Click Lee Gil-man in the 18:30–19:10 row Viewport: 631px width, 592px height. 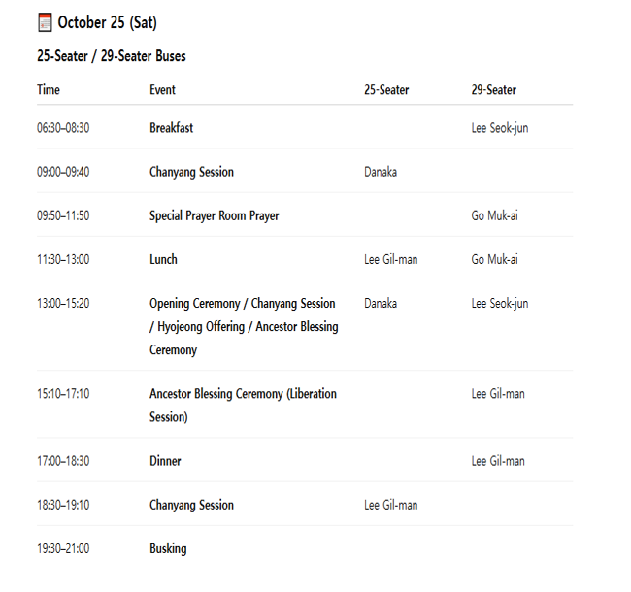(391, 505)
